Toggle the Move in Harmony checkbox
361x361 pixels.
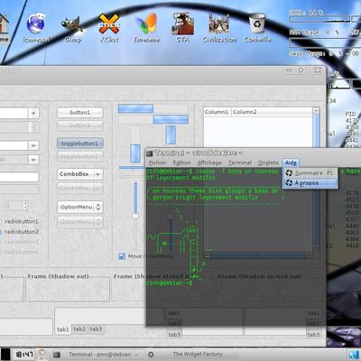[122, 256]
